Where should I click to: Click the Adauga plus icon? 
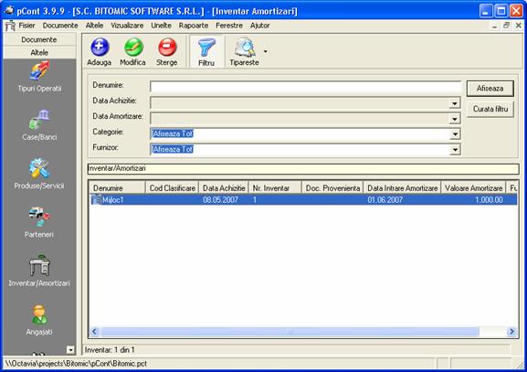click(100, 48)
